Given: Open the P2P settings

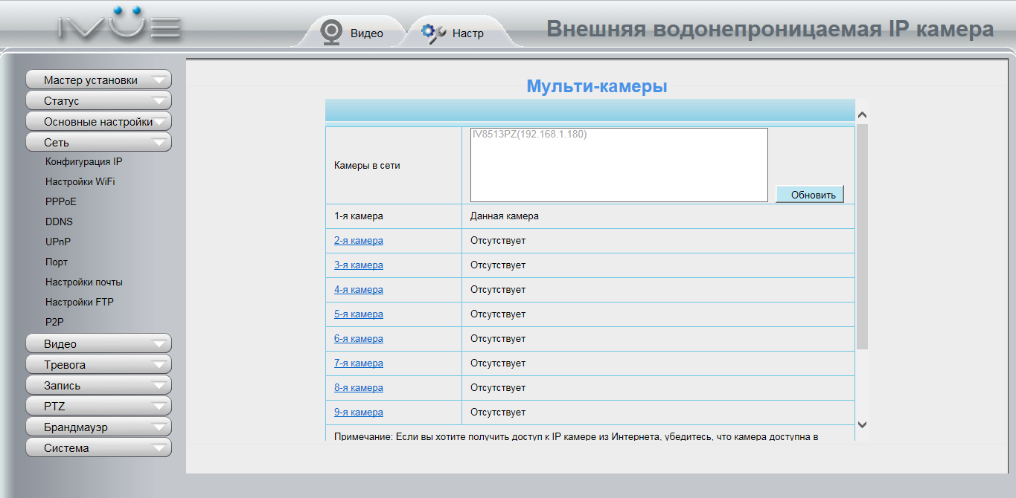Looking at the screenshot, I should tap(54, 322).
